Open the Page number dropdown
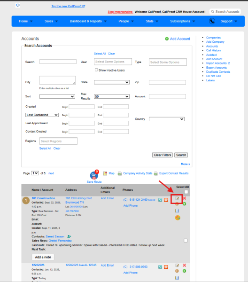Viewport: 248px width, 282px height. pos(35,173)
